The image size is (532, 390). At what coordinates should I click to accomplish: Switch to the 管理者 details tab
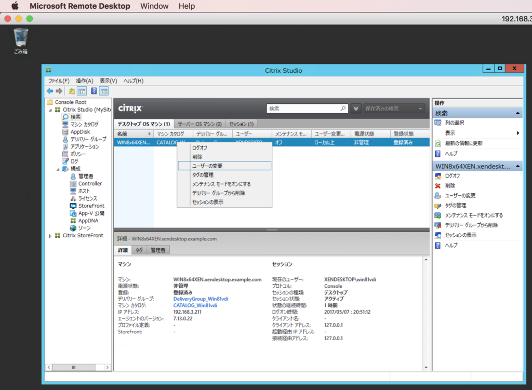tap(158, 250)
